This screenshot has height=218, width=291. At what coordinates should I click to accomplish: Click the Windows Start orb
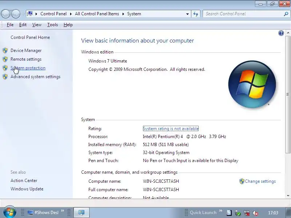[x=10, y=212]
